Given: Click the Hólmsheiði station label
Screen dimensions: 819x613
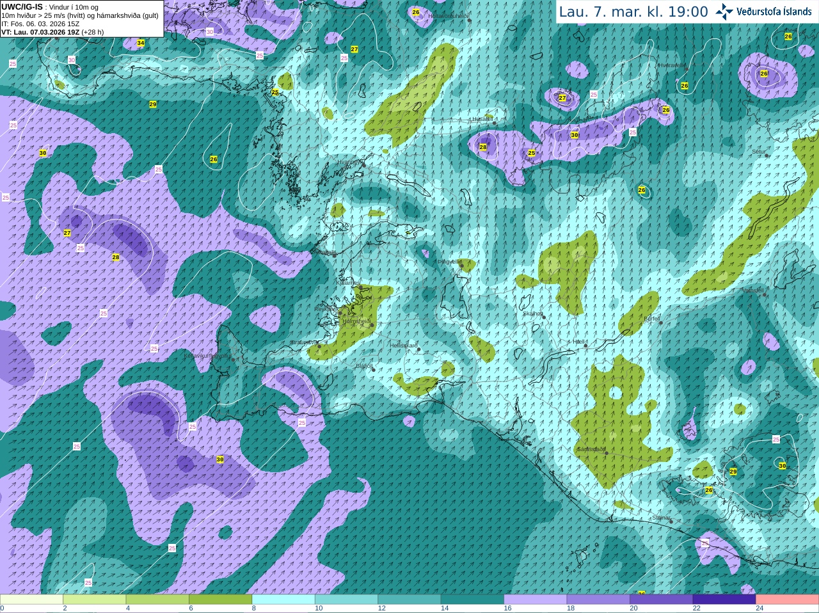Looking at the screenshot, I should click(x=356, y=321).
